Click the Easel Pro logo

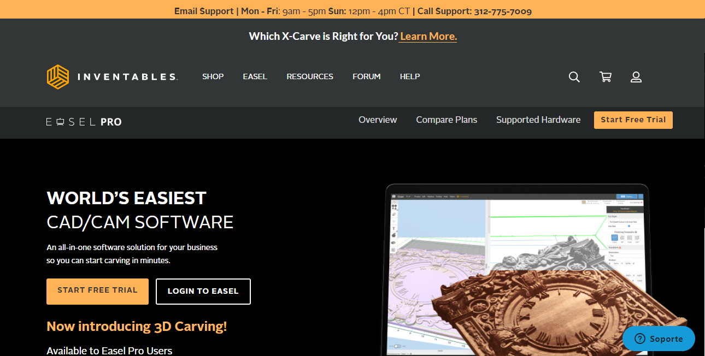click(x=84, y=122)
